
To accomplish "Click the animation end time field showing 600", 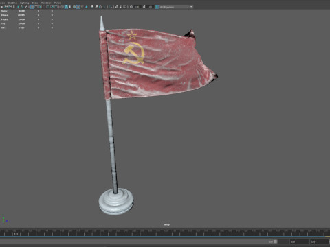I will 319,242.
